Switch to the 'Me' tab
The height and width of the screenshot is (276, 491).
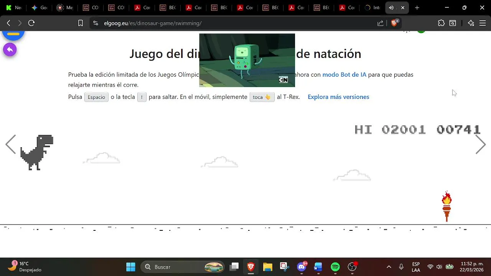(x=65, y=8)
